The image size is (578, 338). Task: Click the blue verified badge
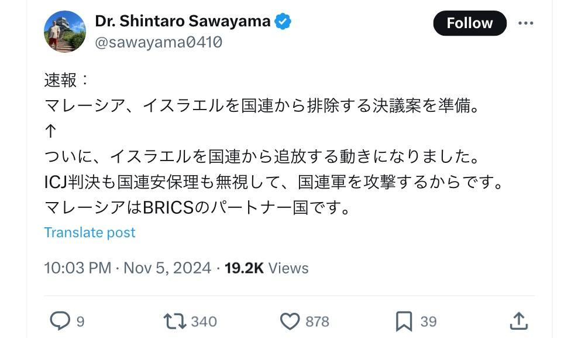[x=284, y=22]
